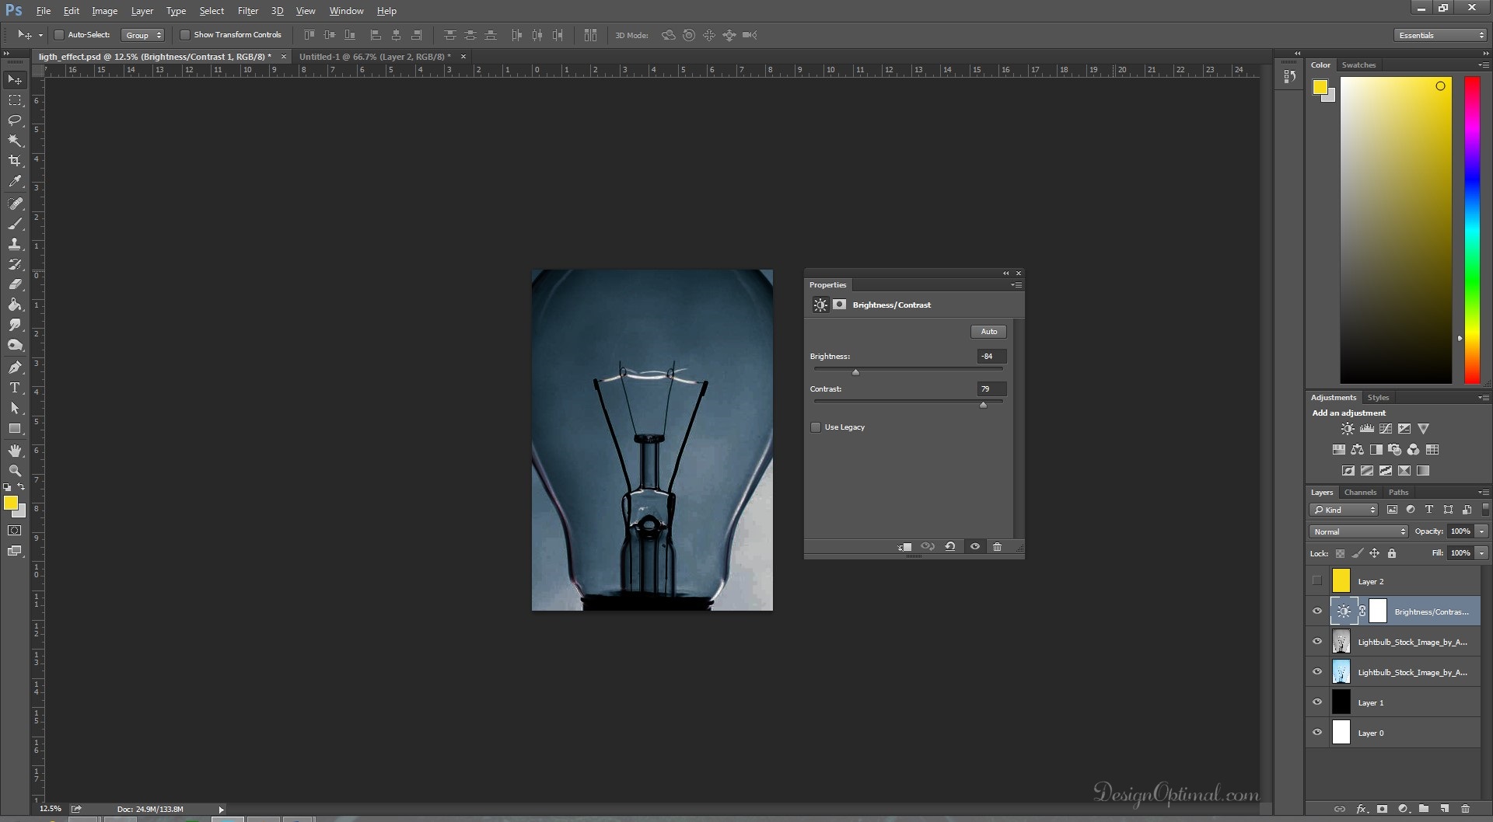
Task: Close the ligth_effect.psd document tab
Action: tap(283, 57)
